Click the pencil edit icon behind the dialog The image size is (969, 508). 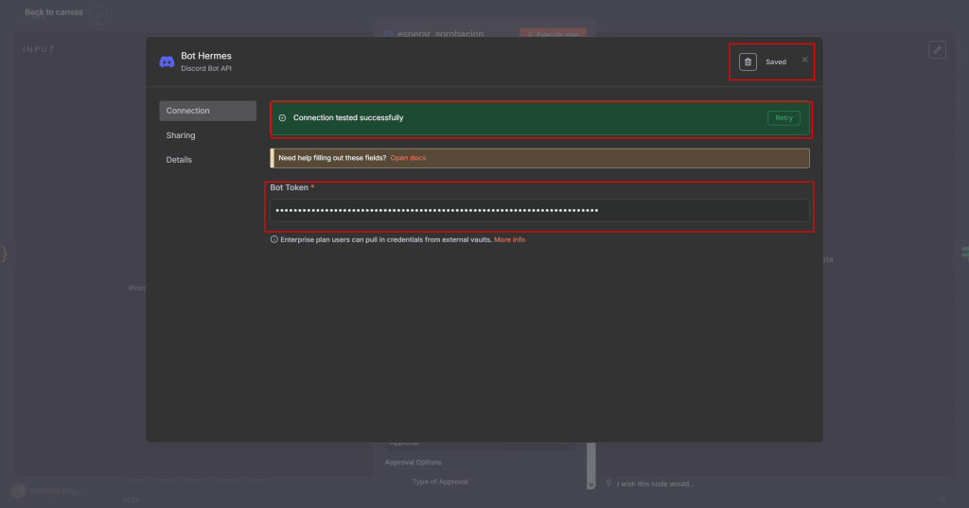click(x=937, y=49)
